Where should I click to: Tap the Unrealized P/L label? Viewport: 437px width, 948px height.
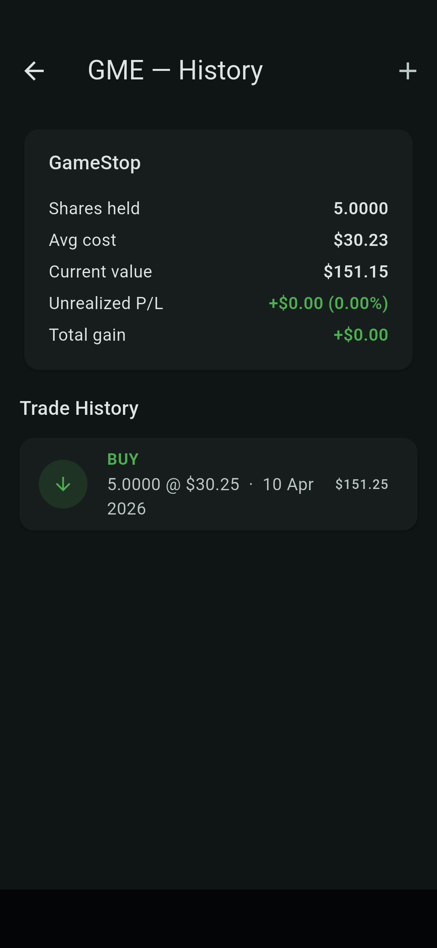(x=106, y=303)
